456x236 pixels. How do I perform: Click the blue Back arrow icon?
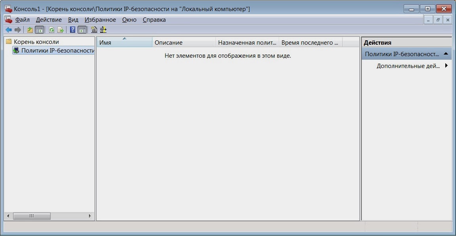coord(9,30)
